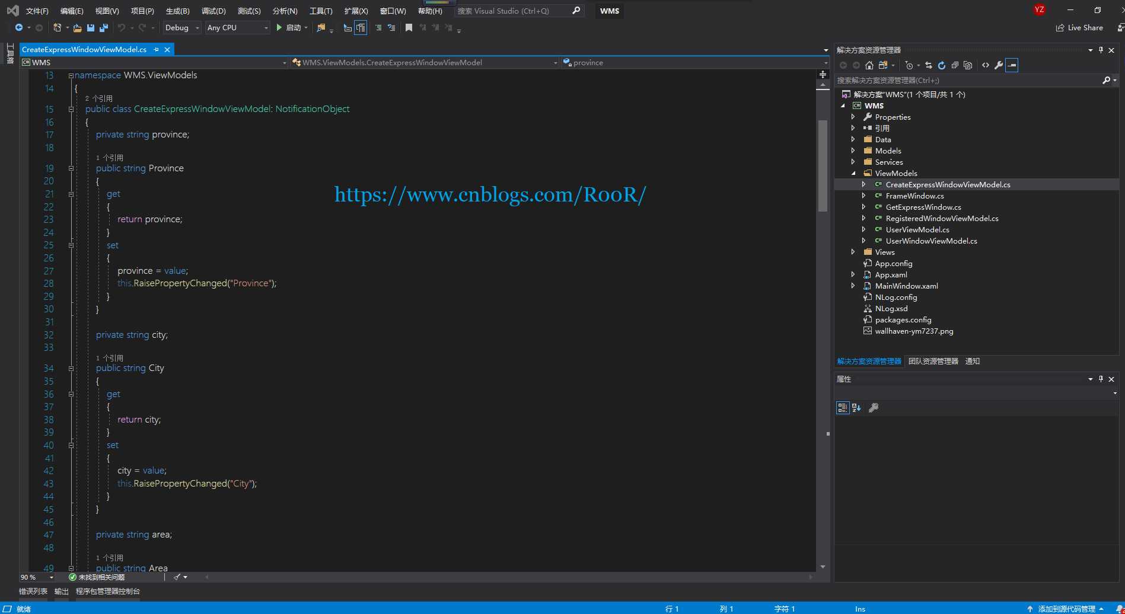Screen dimensions: 1125x614
Task: Toggle auto-hide pin on Solution Explorer panel
Action: click(1101, 50)
